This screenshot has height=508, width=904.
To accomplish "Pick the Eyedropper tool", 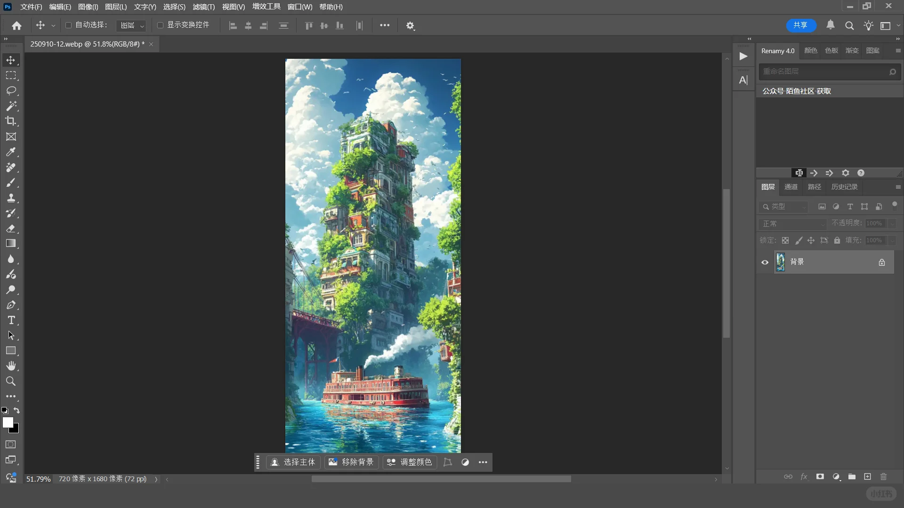I will (x=11, y=152).
